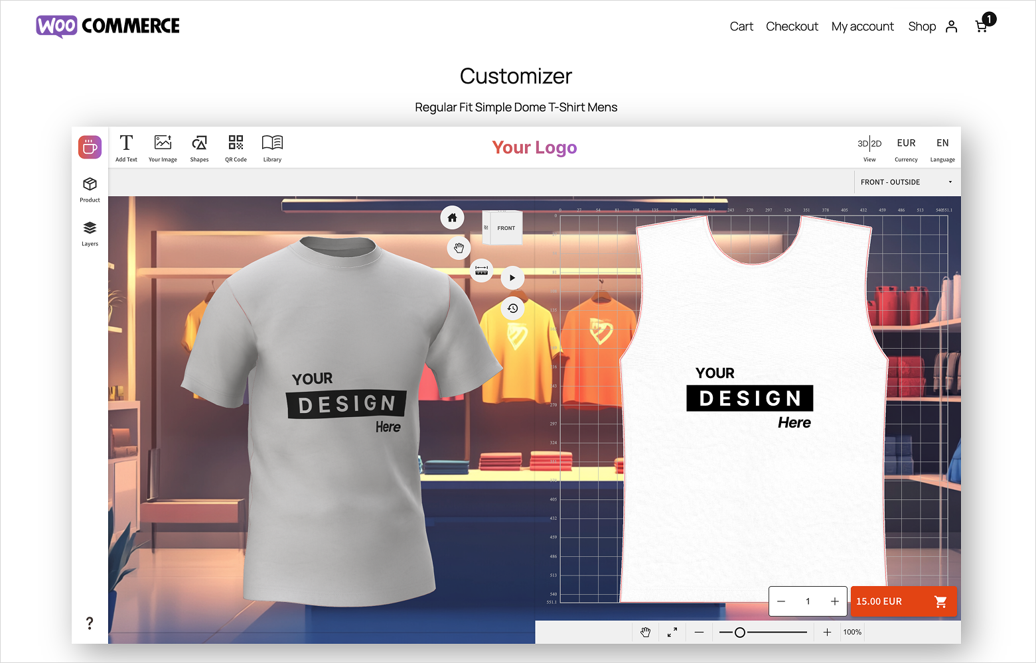
Task: Select the design artwork on 2D template
Action: (x=750, y=398)
